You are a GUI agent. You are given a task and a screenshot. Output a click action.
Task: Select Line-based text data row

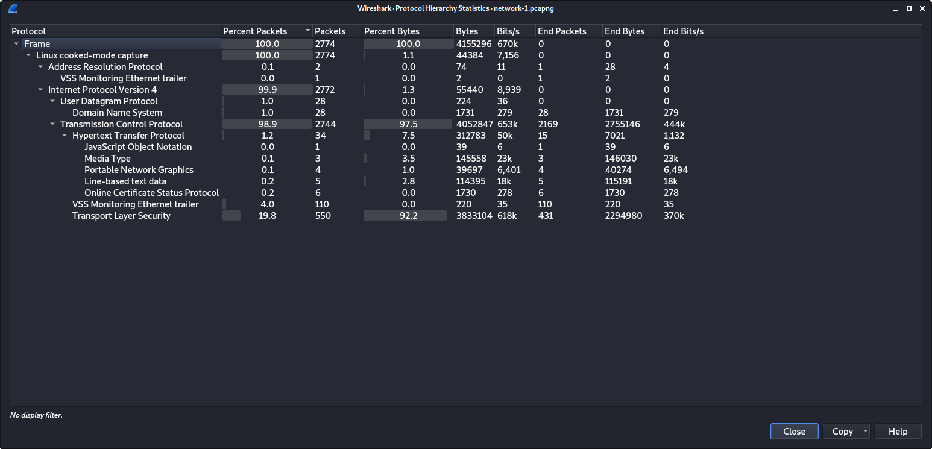[x=465, y=181]
